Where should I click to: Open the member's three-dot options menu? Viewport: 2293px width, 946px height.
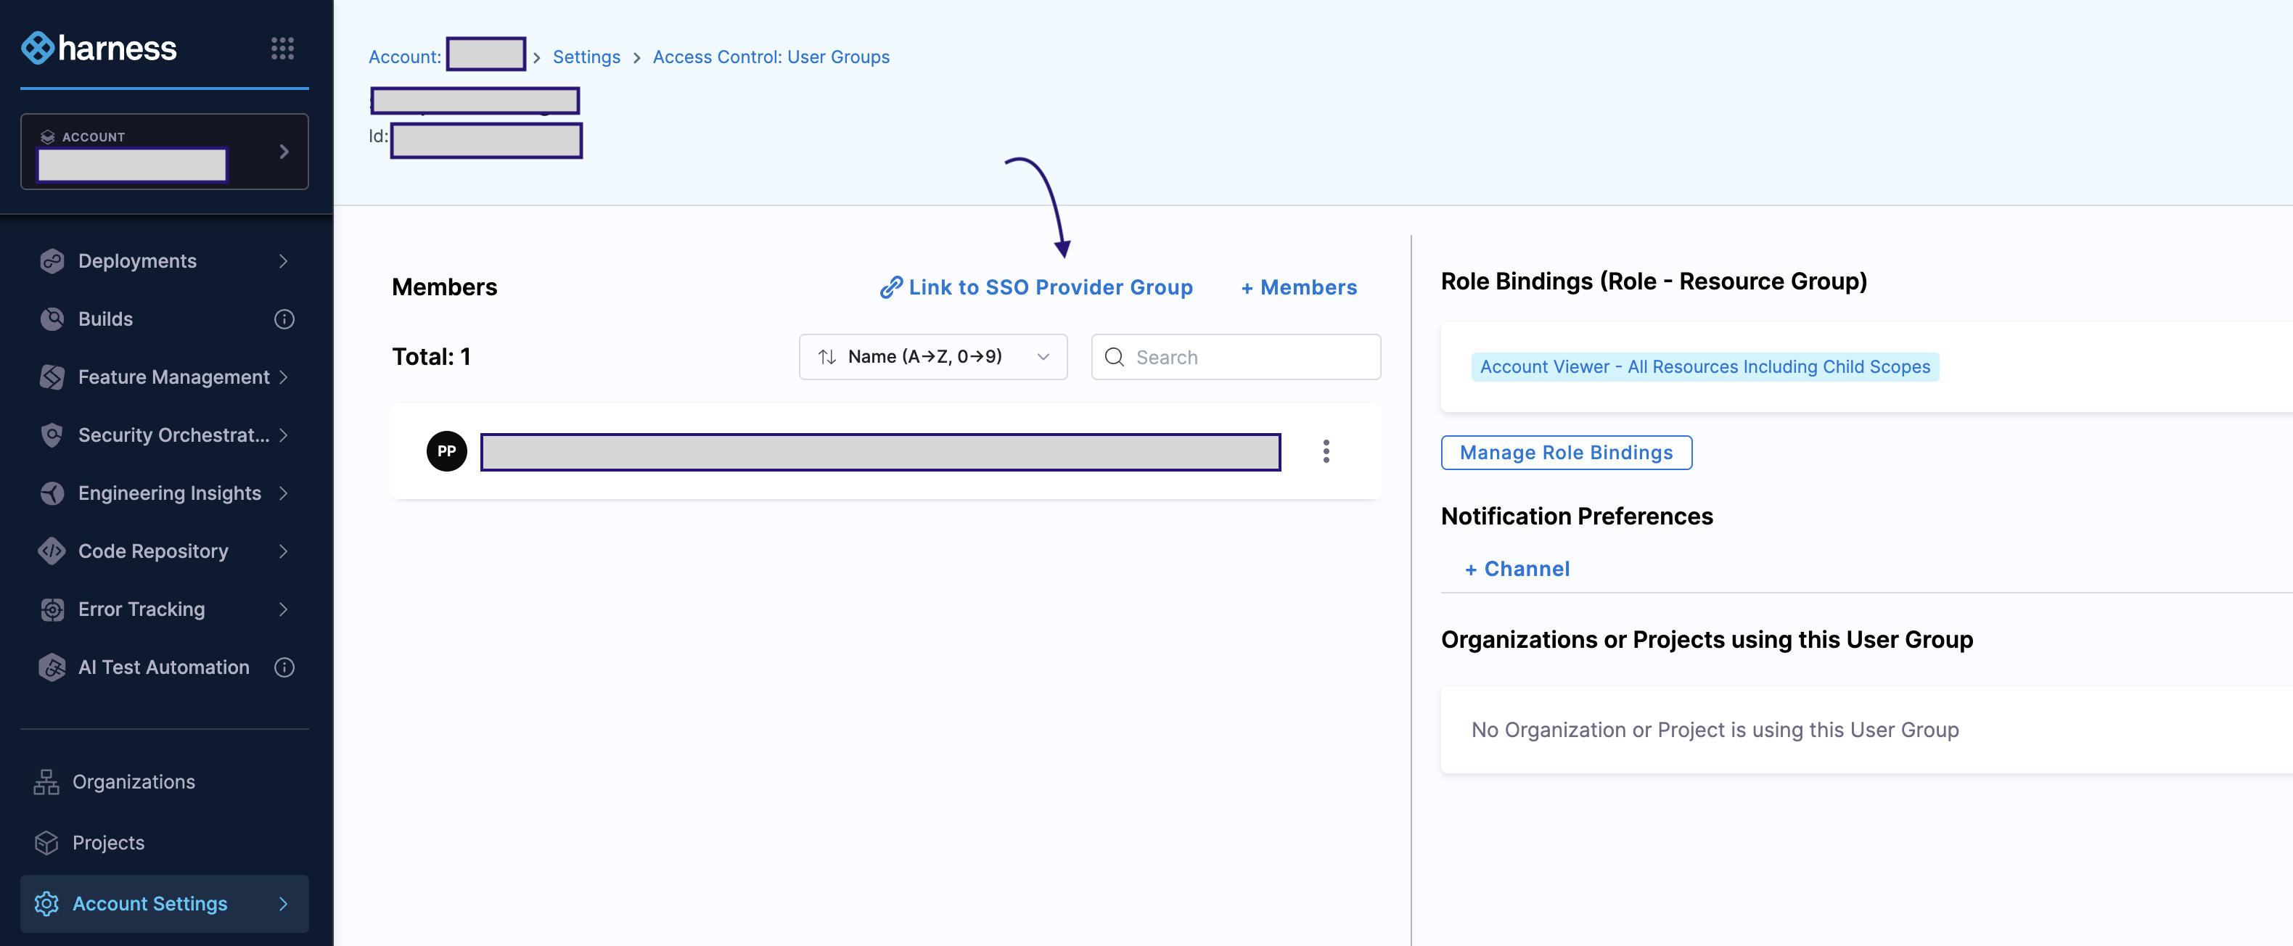click(x=1326, y=451)
